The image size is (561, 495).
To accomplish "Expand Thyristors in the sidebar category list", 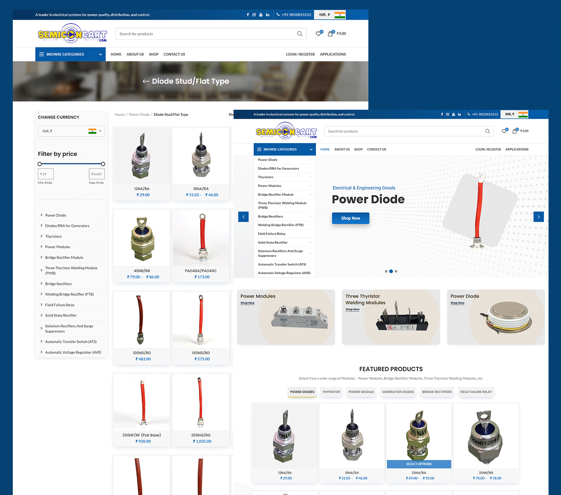I will click(41, 236).
